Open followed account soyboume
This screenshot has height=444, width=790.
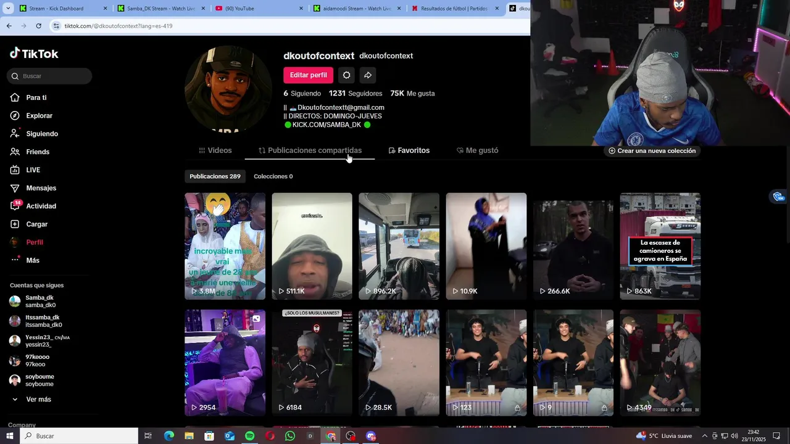[32, 380]
